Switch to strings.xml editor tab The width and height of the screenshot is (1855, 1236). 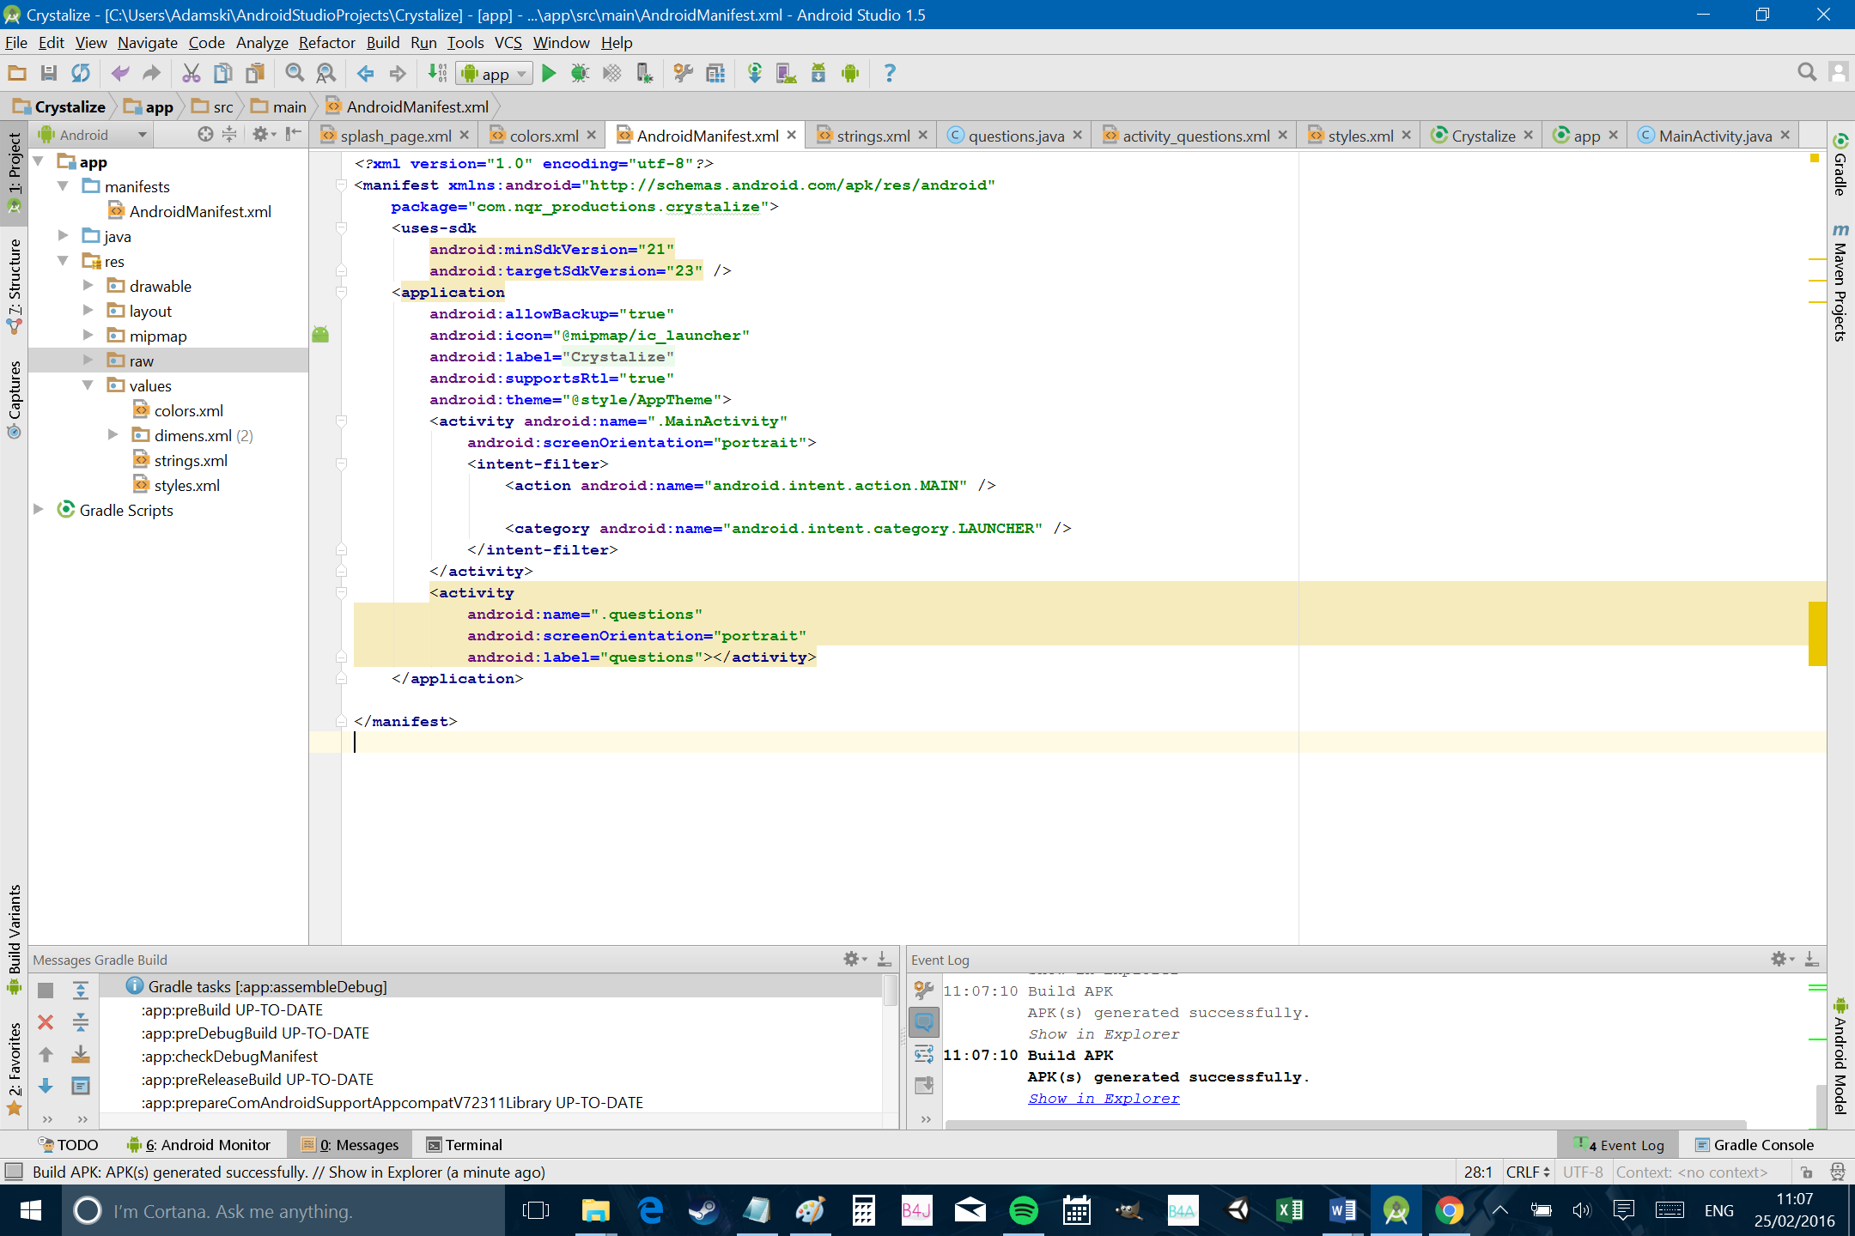(x=873, y=136)
